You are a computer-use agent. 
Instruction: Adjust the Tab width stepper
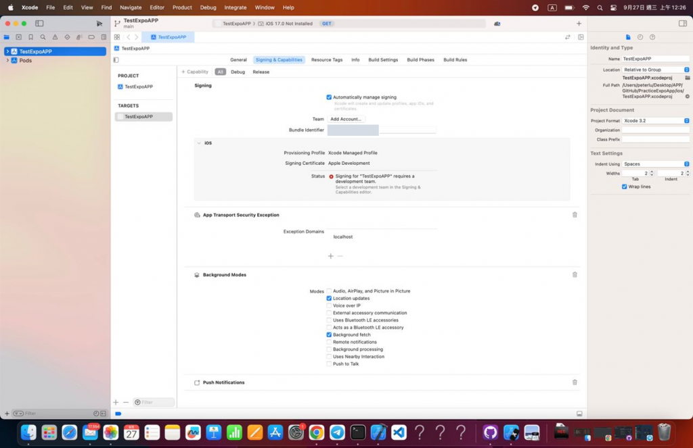652,174
